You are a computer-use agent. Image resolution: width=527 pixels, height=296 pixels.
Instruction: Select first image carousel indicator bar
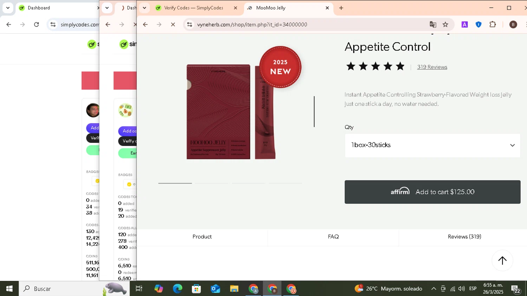tap(175, 183)
